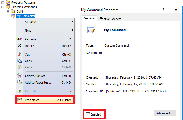Click the Copy icon in context menu
Image resolution: width=183 pixels, height=120 pixels.
(x=19, y=61)
